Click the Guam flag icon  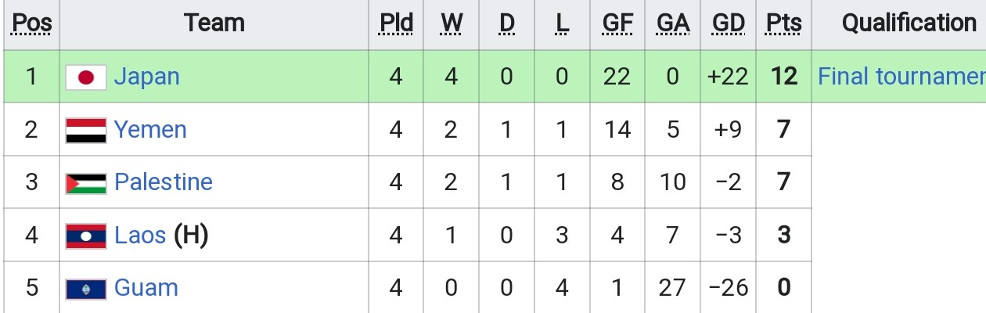coord(86,289)
